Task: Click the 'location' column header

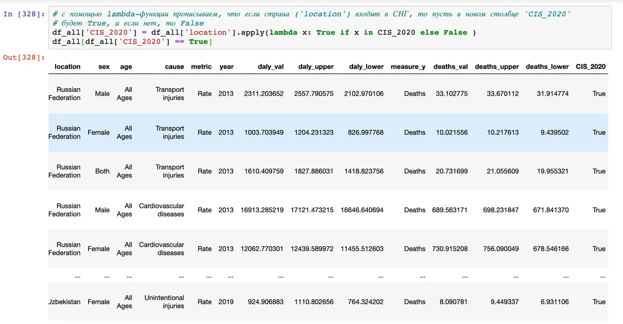Action: [x=67, y=66]
